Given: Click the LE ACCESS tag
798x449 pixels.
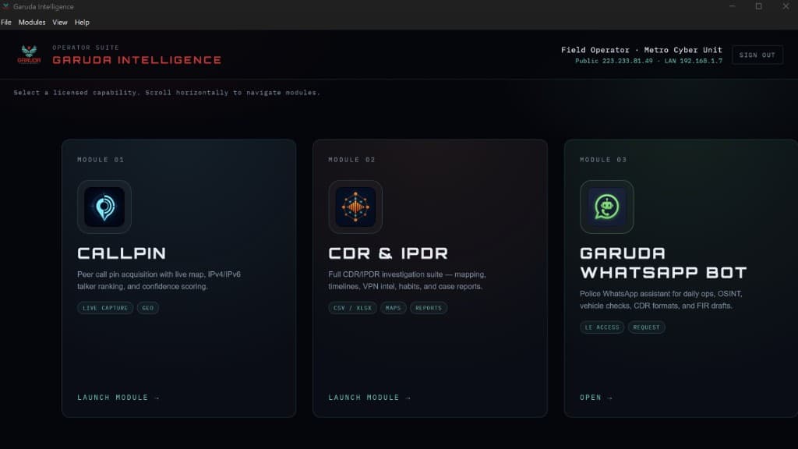Looking at the screenshot, I should 602,327.
